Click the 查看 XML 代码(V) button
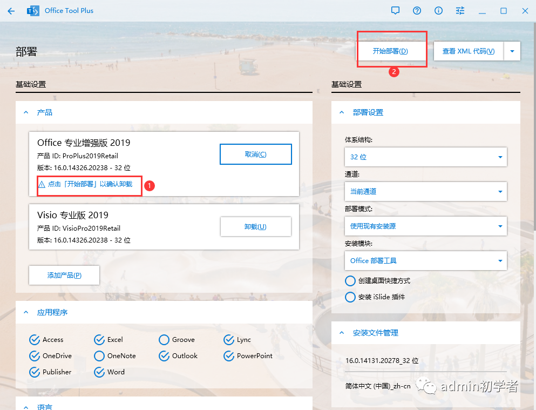The image size is (536, 410). (469, 51)
